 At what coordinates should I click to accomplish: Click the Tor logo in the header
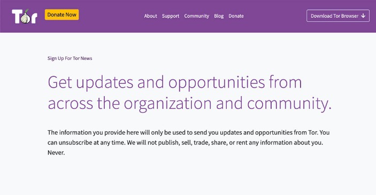25,16
